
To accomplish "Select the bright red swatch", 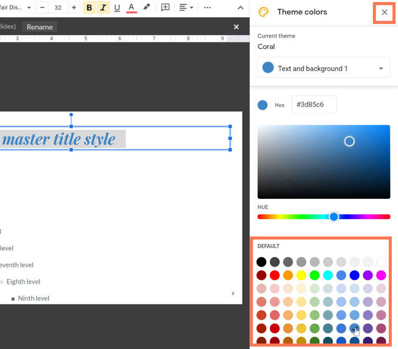I will (274, 275).
